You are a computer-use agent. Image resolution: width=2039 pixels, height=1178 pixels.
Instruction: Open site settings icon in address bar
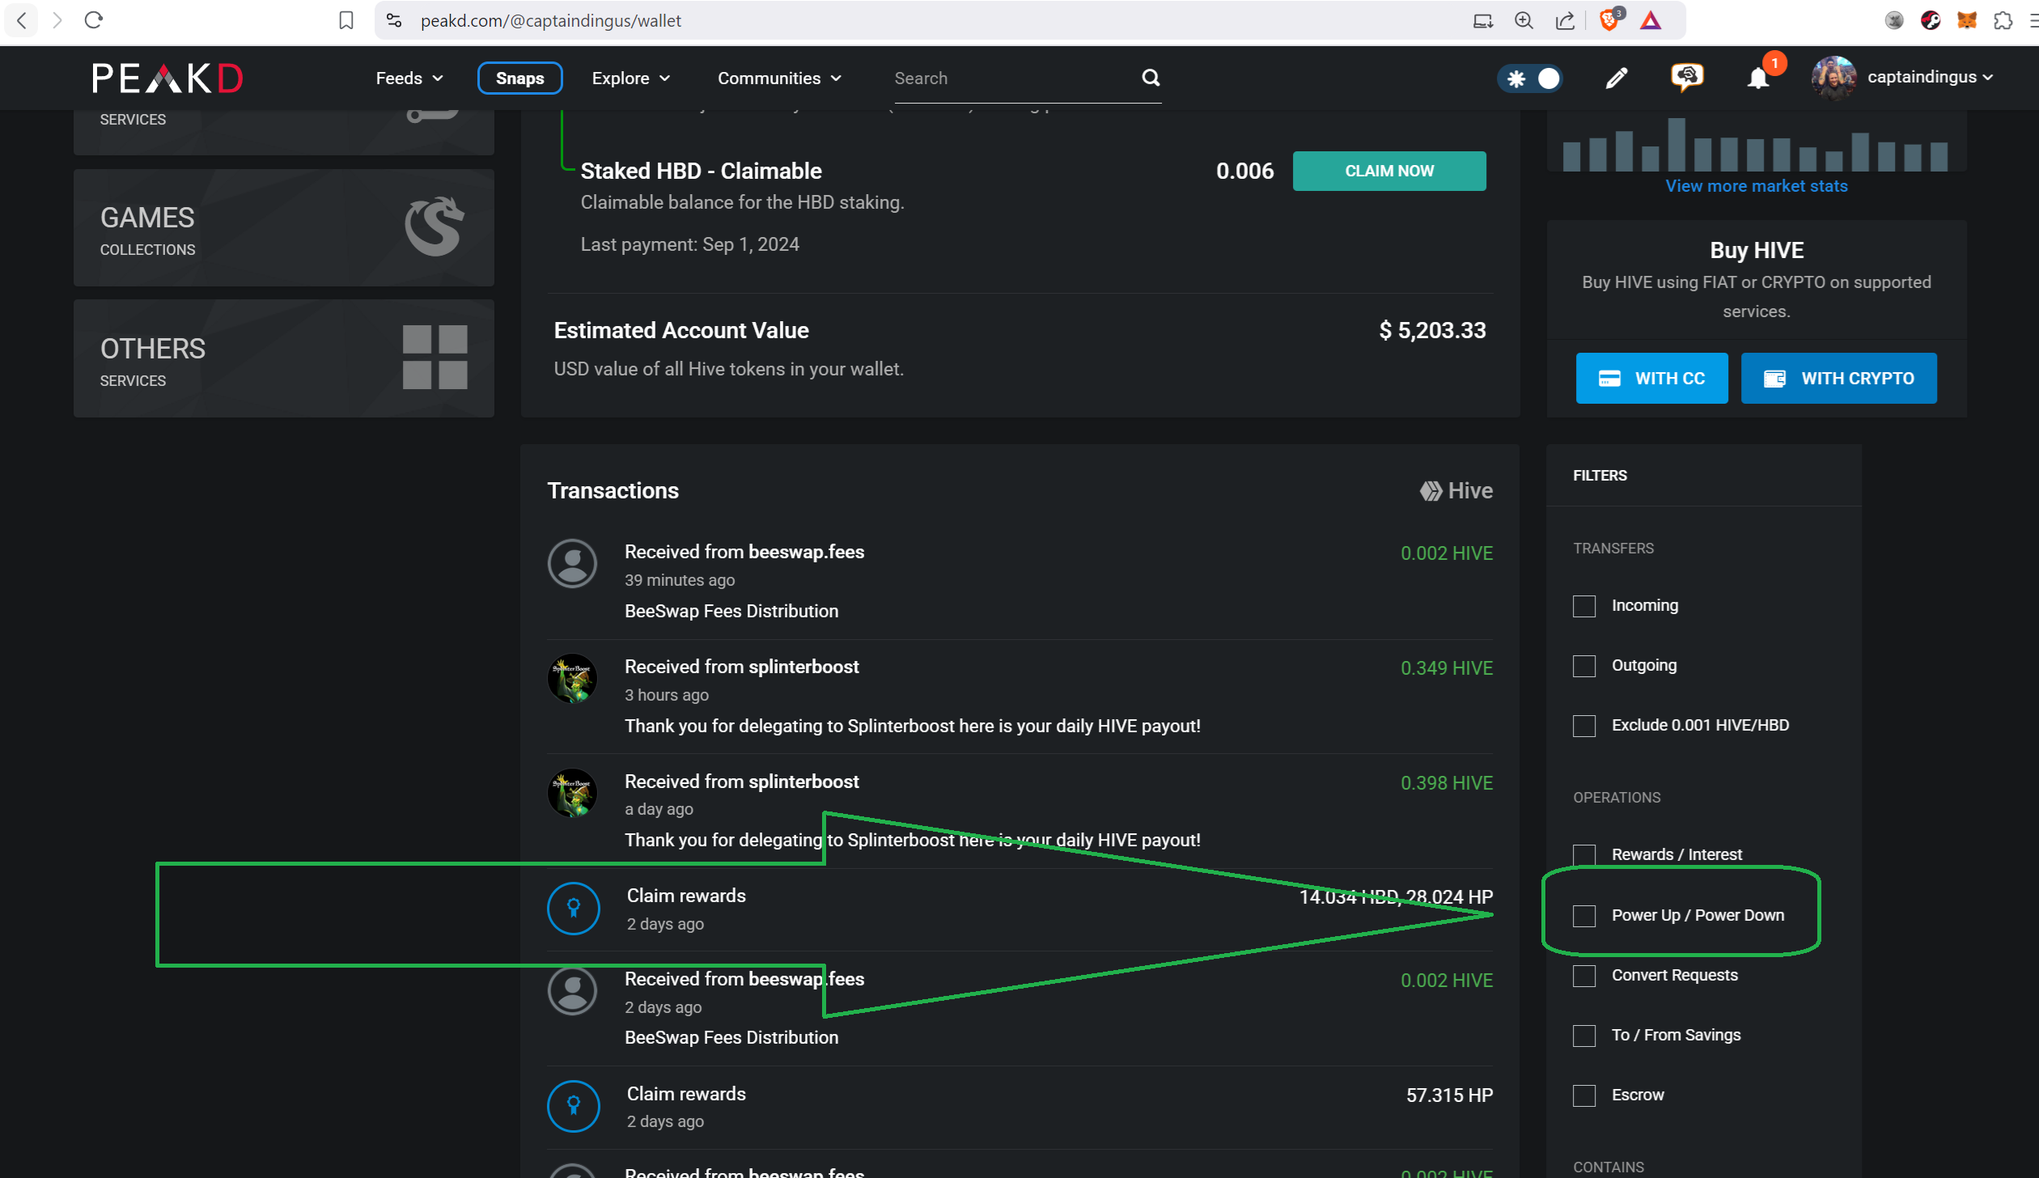tap(394, 20)
